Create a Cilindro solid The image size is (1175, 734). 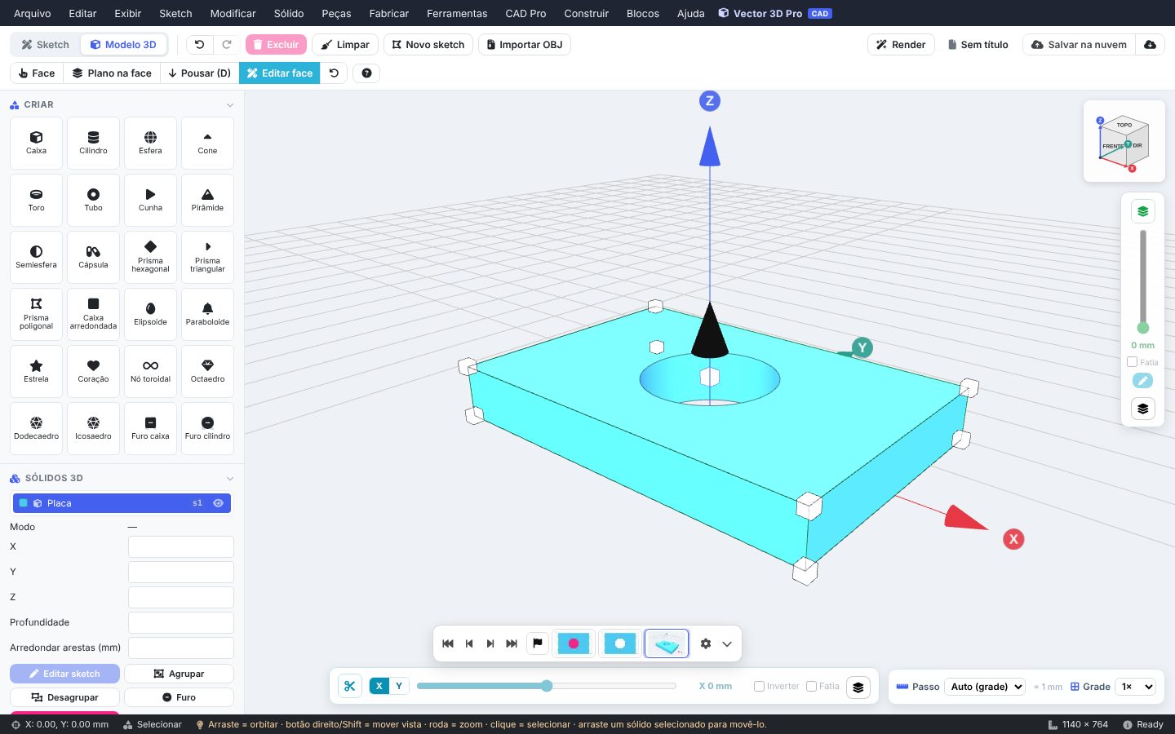click(x=93, y=144)
